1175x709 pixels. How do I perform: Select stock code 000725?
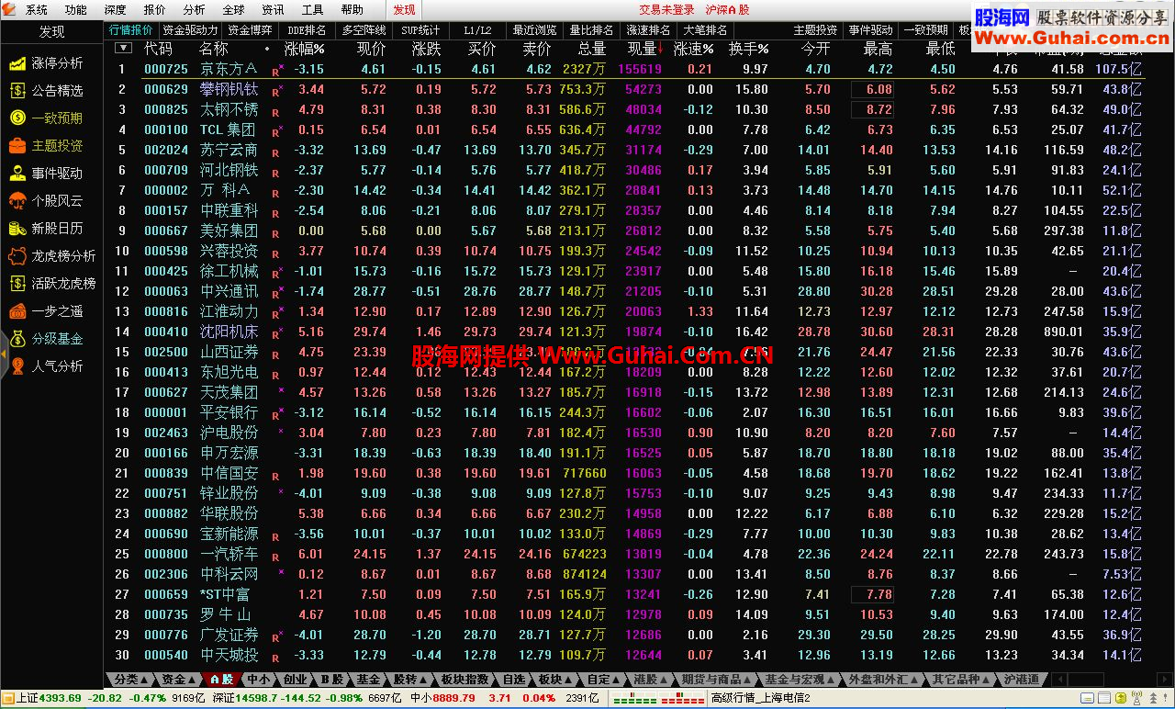pyautogui.click(x=166, y=70)
